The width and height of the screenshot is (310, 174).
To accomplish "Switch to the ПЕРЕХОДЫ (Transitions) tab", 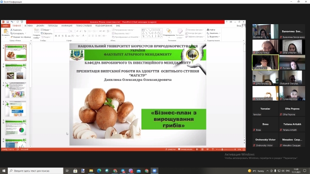I will 53,26.
